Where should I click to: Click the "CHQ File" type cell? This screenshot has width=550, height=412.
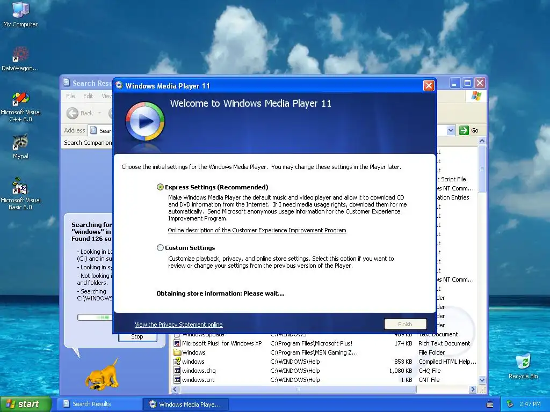(x=429, y=371)
